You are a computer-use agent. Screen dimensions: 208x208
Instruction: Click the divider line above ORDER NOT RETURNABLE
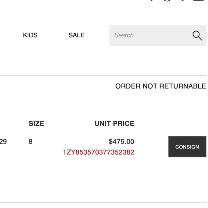tap(103, 76)
